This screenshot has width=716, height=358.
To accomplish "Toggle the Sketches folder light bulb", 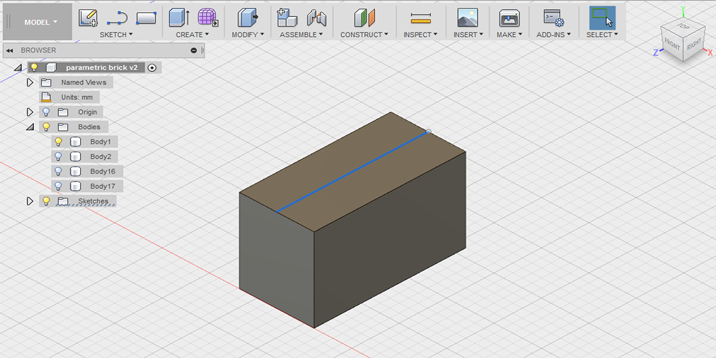I will pos(46,201).
